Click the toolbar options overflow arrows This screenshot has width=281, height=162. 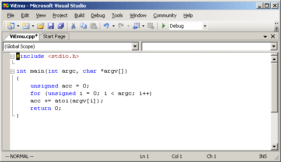click(x=277, y=26)
